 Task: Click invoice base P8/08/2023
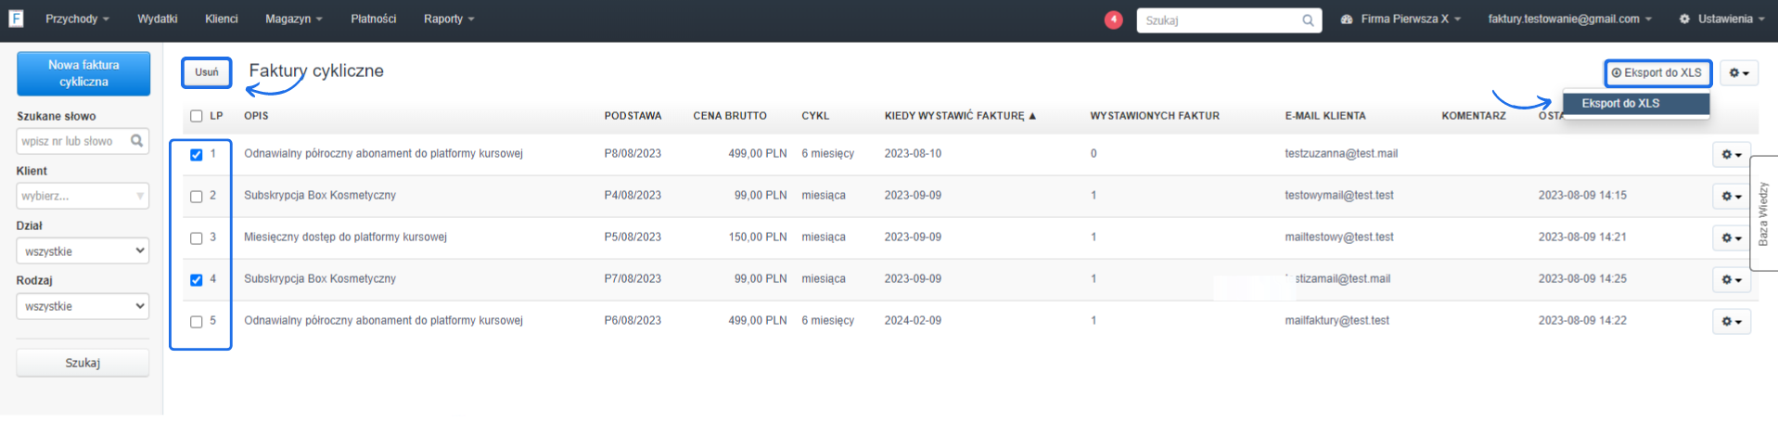click(x=633, y=154)
